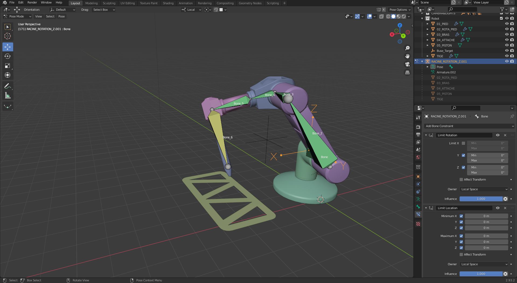This screenshot has height=283, width=517.
Task: Disable the Limit Rotation Y checkbox
Action: (x=463, y=155)
